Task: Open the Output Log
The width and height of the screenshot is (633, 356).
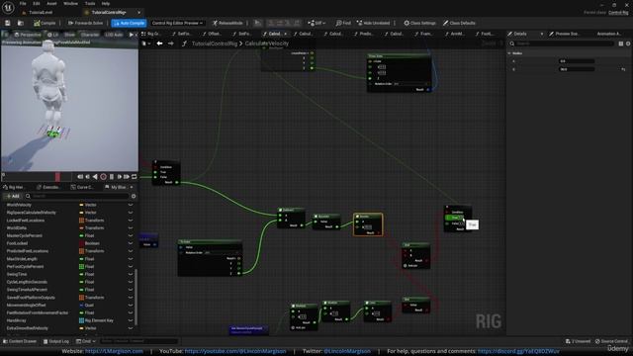Action: (x=56, y=341)
